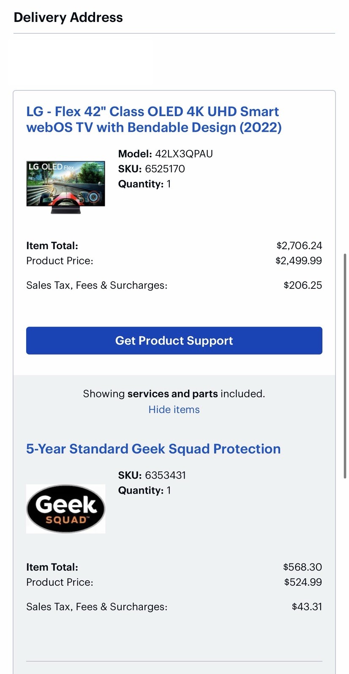Click the "Showing services and parts included" text

click(x=174, y=394)
